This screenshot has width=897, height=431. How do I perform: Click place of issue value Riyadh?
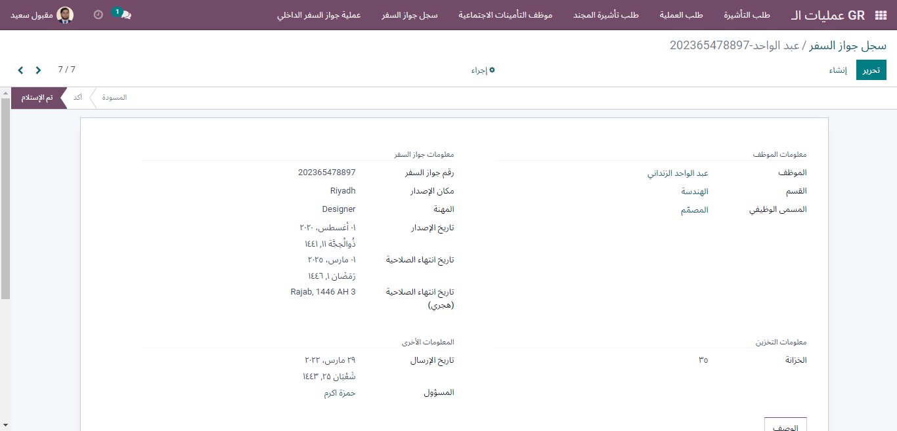(343, 191)
